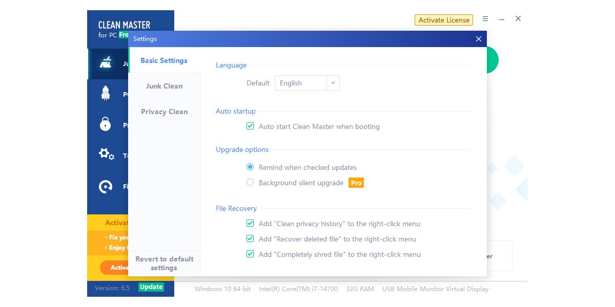The width and height of the screenshot is (615, 307).
Task: Click the Activate License button
Action: [x=444, y=20]
